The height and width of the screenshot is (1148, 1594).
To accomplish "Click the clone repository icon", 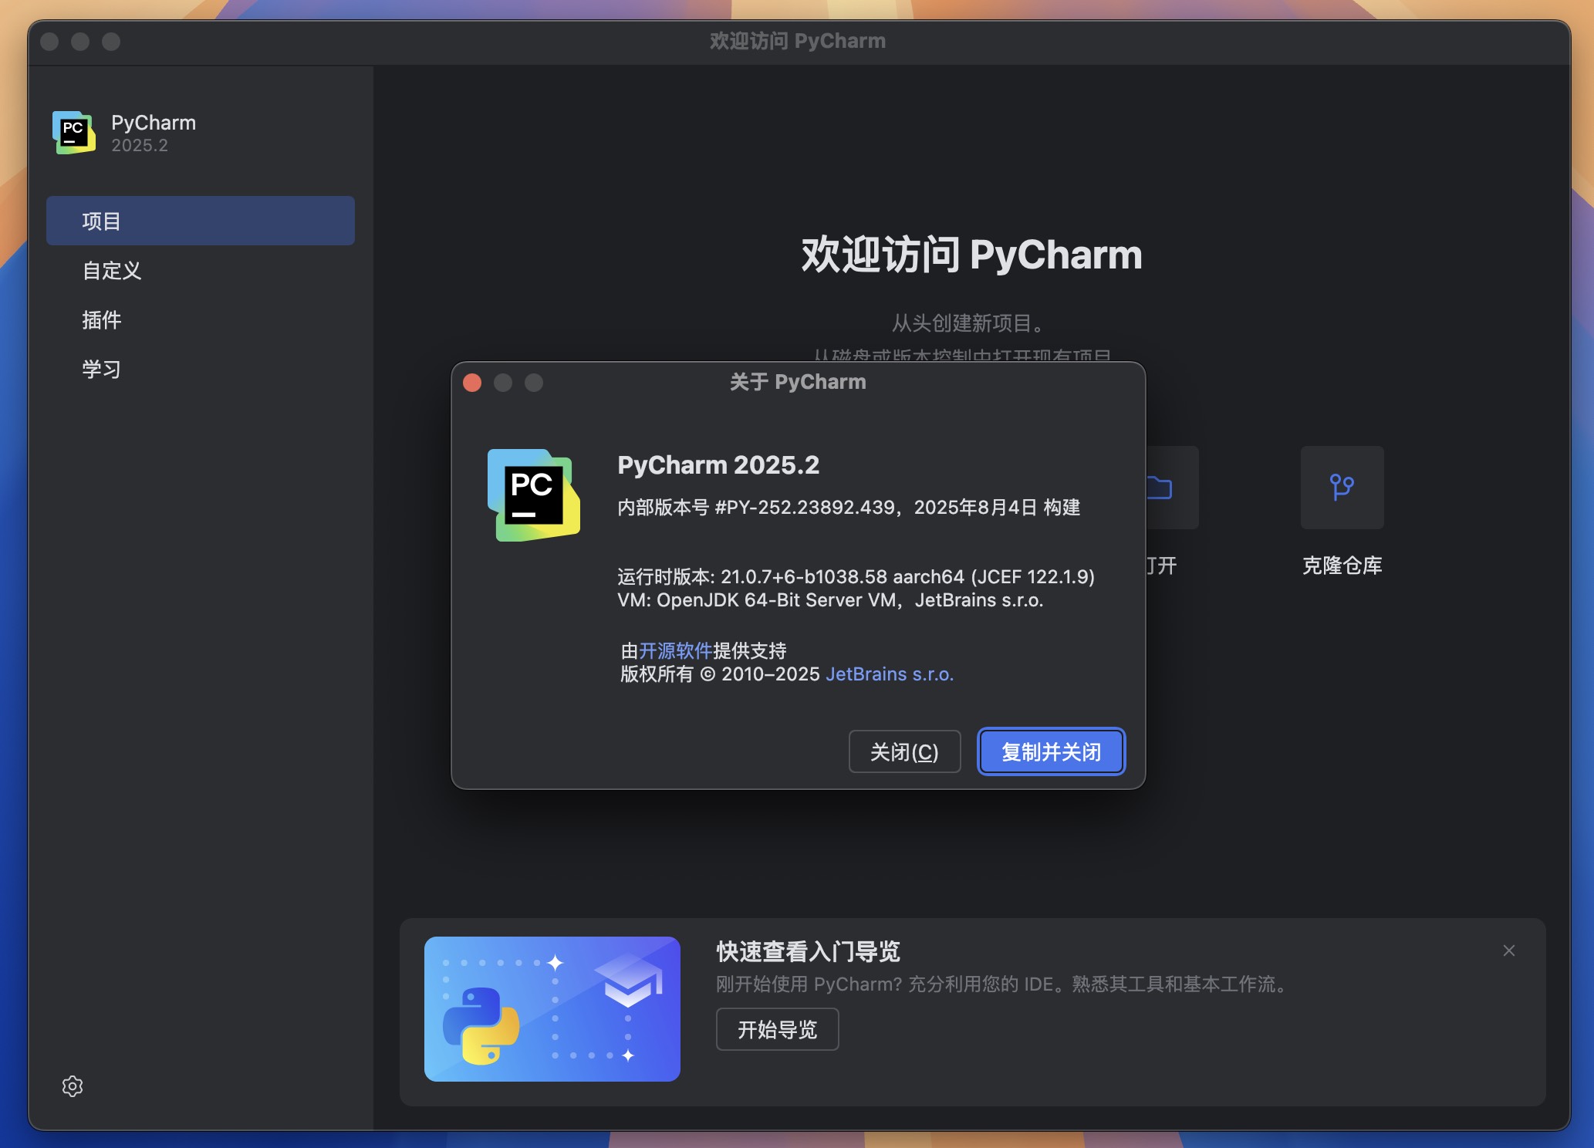I will [1342, 488].
